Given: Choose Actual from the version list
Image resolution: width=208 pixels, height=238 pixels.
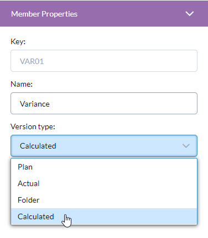Looking at the screenshot, I should pos(104,183).
